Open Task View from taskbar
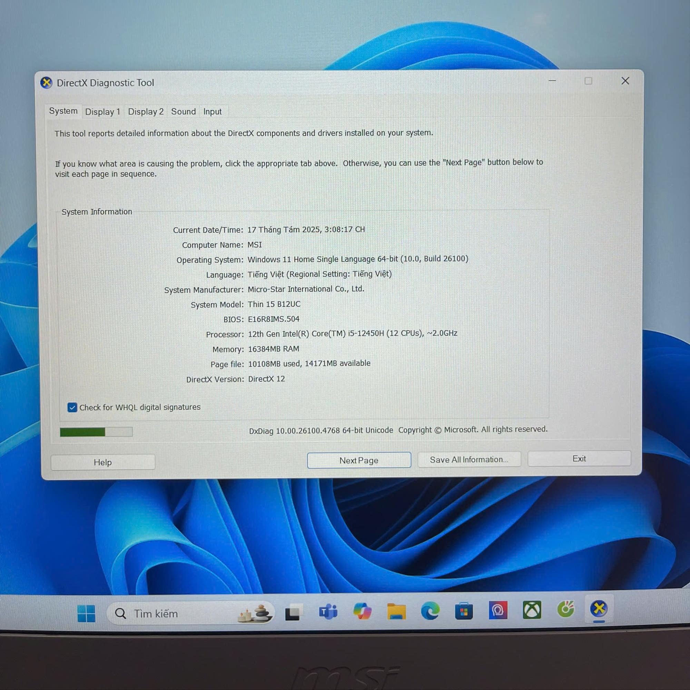Viewport: 690px width, 690px height. coord(293,612)
